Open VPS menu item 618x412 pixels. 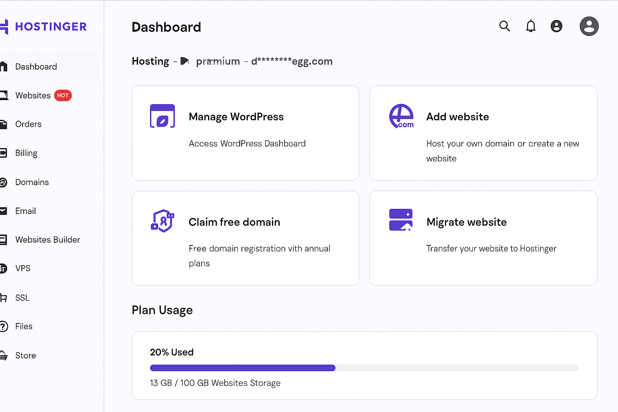[x=23, y=268]
